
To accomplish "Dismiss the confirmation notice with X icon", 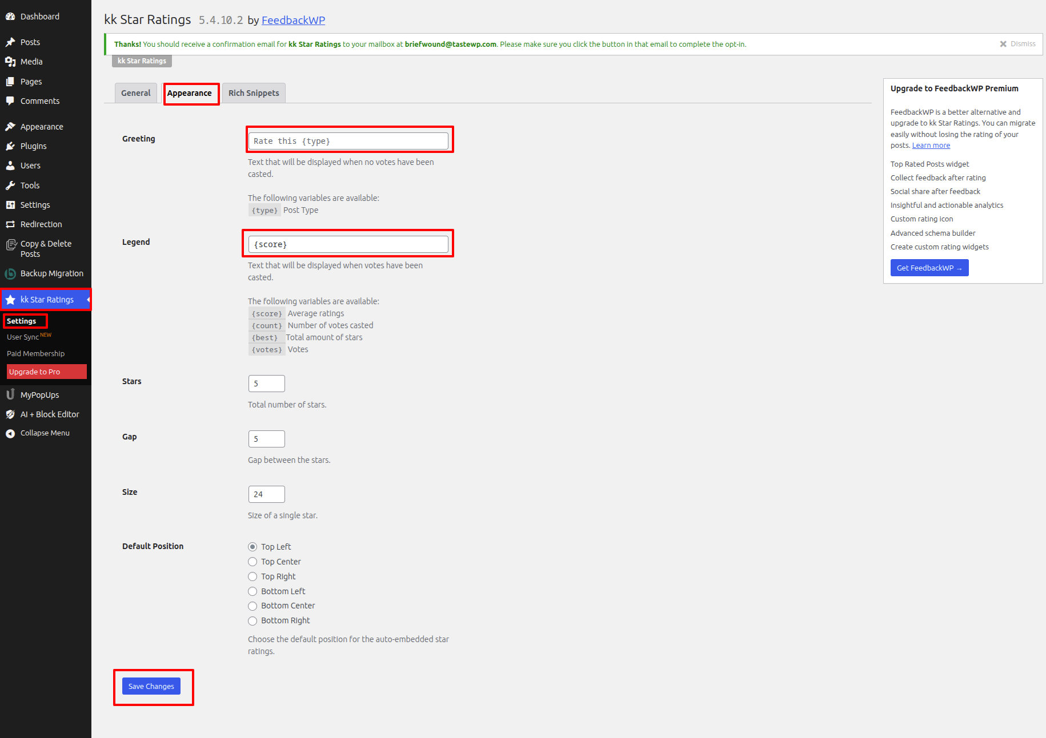I will click(1003, 44).
